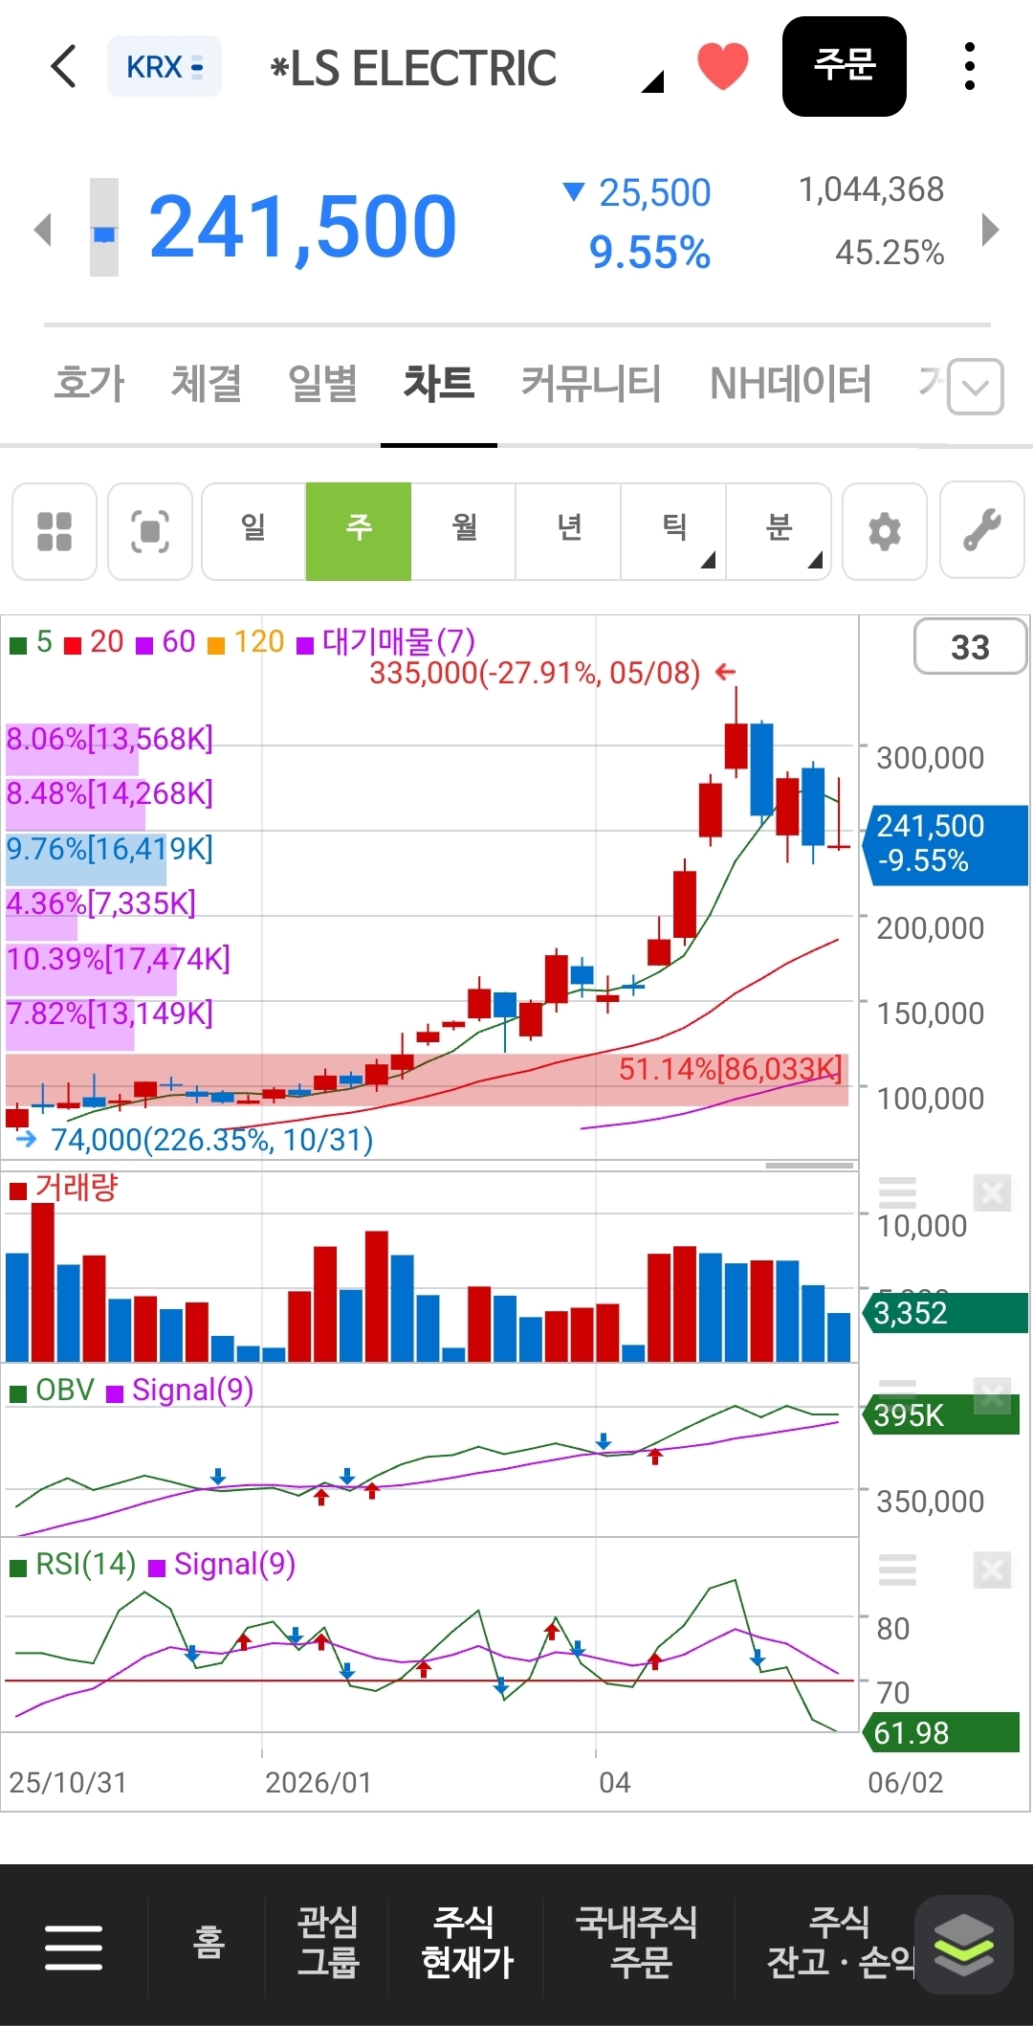This screenshot has width=1033, height=2026.
Task: Tap the 대기매물(7) indicator legend
Action: [386, 642]
